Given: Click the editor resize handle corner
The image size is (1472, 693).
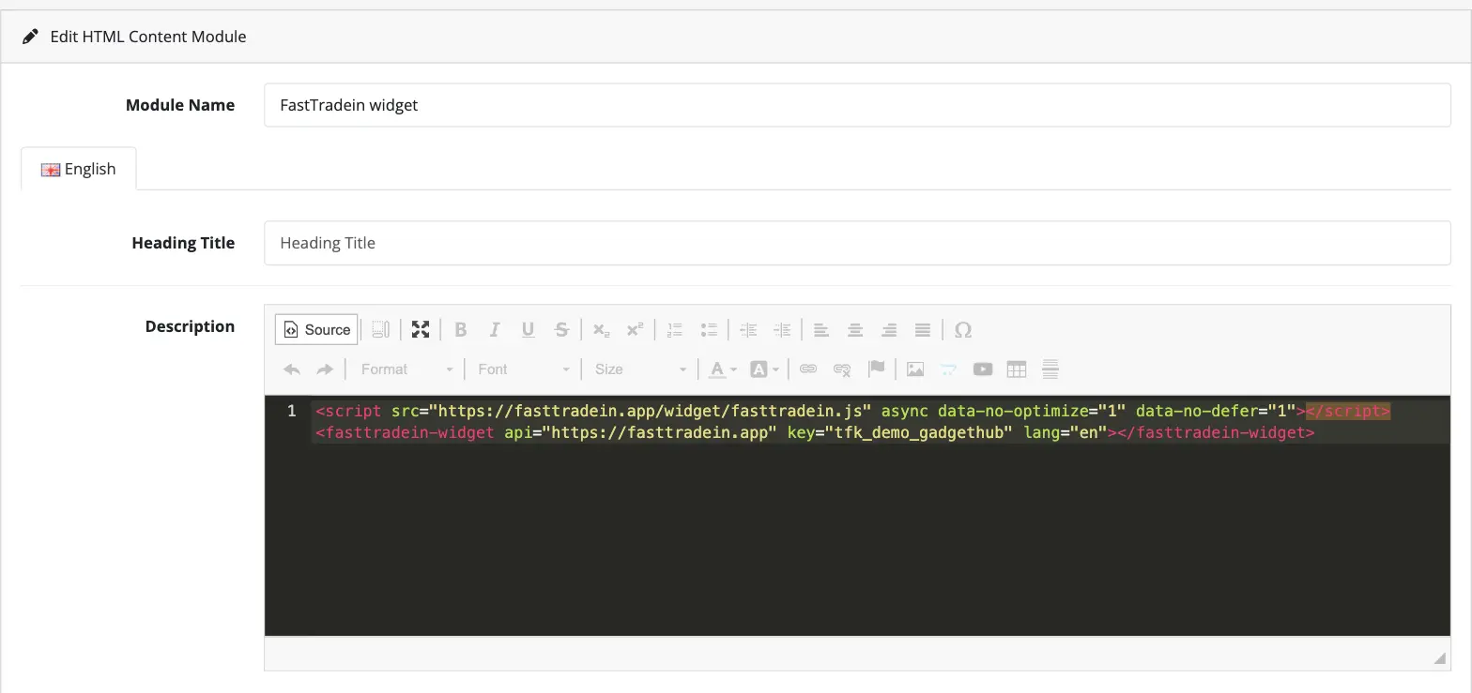Looking at the screenshot, I should point(1439,658).
